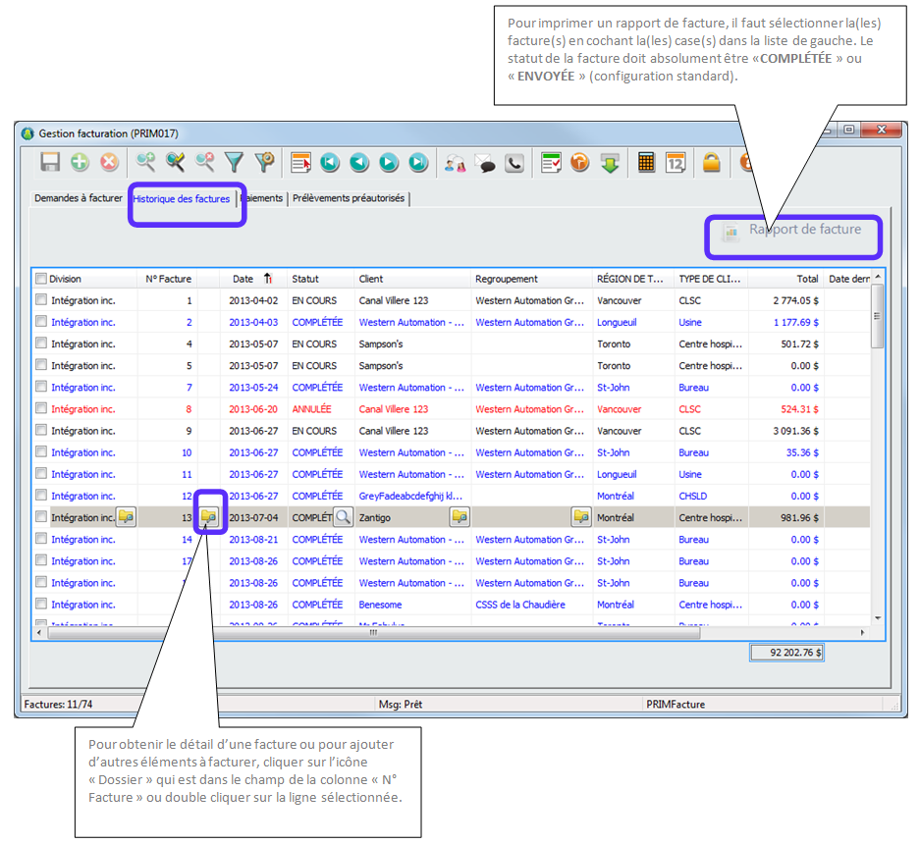Sort by the Statut column header
The height and width of the screenshot is (844, 920).
305,279
